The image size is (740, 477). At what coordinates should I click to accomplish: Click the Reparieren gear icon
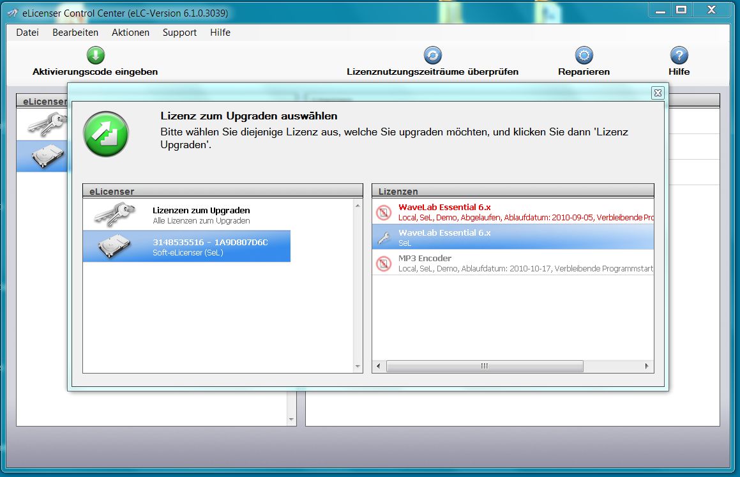(584, 55)
